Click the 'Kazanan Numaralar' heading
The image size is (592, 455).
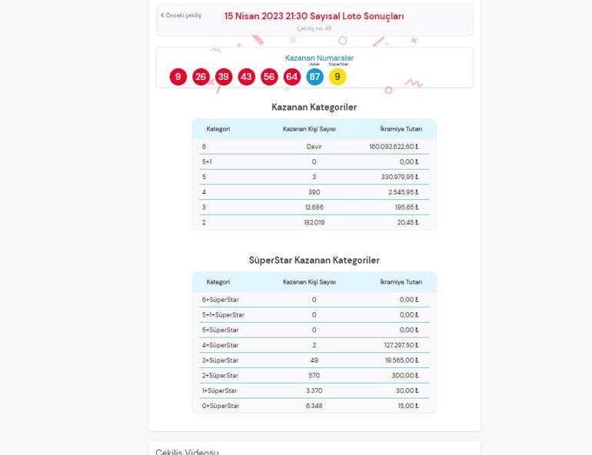pos(319,58)
